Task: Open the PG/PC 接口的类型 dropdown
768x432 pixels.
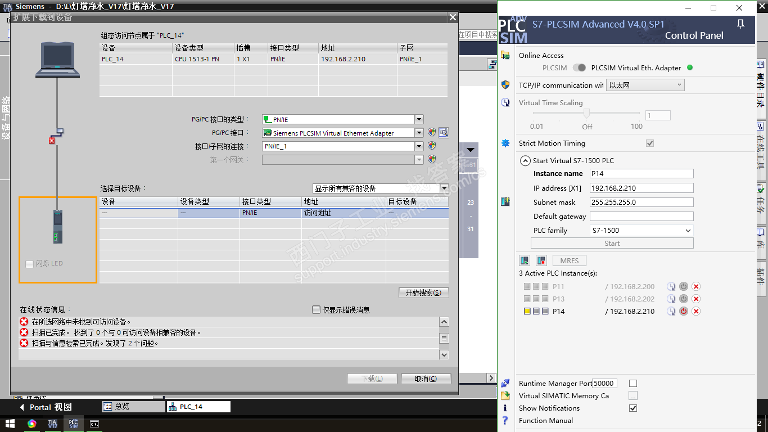Action: tap(419, 119)
